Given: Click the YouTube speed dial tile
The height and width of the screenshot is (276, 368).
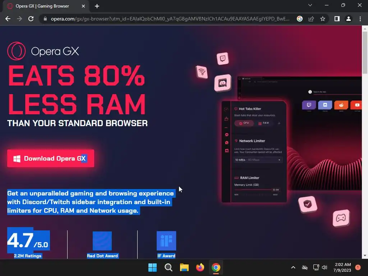Looking at the screenshot, I should point(356,105).
